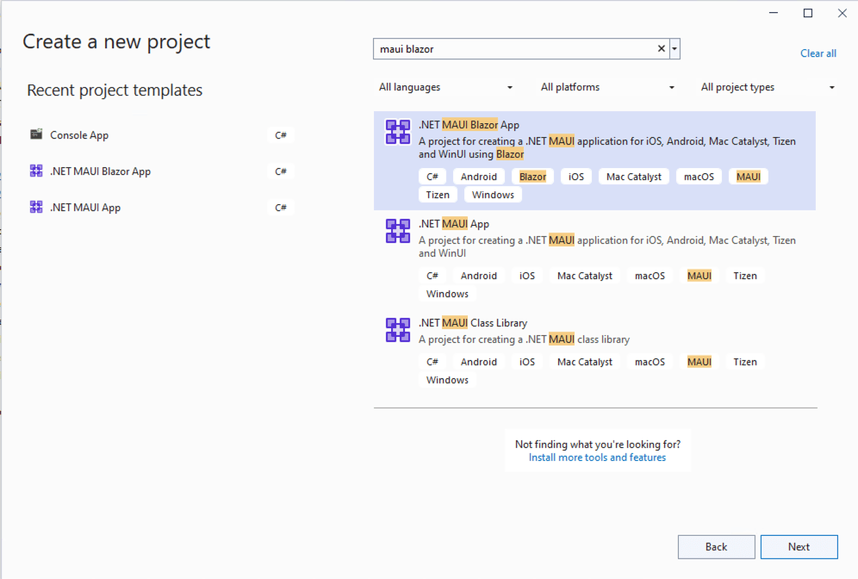Click the .NET MAUI Blazor App icon in recent templates

click(36, 171)
